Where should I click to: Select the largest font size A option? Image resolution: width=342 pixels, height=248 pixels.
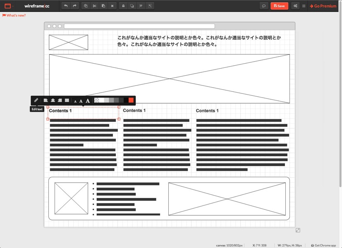[x=87, y=100]
